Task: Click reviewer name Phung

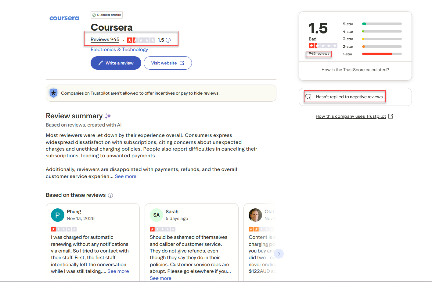Action: coord(74,212)
